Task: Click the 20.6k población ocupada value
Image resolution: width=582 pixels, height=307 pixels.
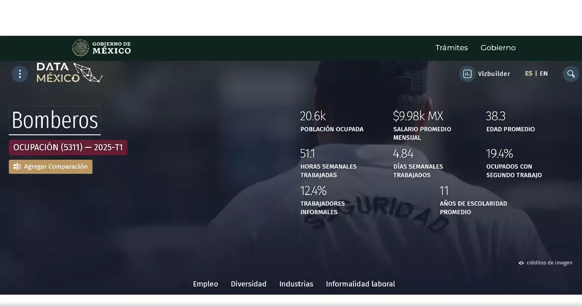Action: pos(313,116)
